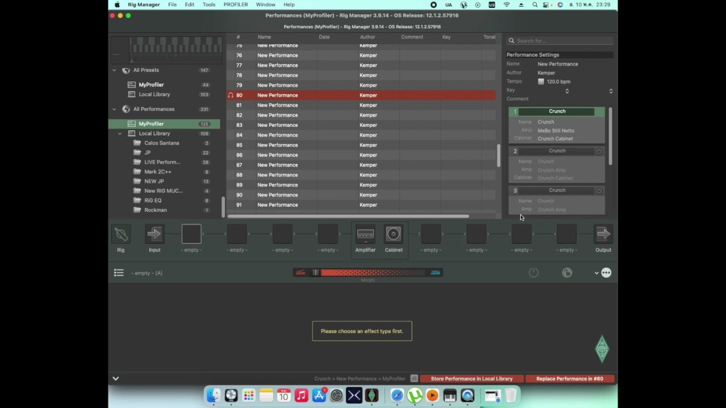The width and height of the screenshot is (726, 408).
Task: Open the Window menu
Action: 265,5
